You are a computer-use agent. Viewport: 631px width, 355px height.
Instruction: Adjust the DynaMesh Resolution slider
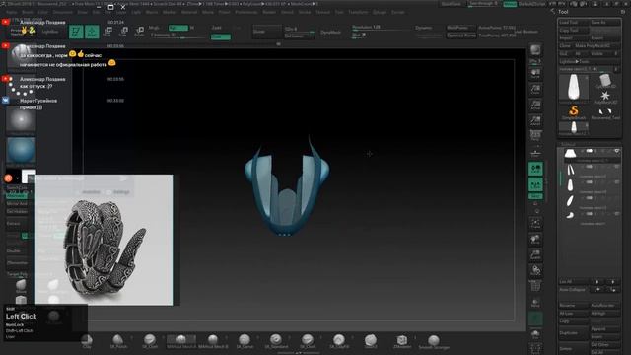tap(381, 28)
